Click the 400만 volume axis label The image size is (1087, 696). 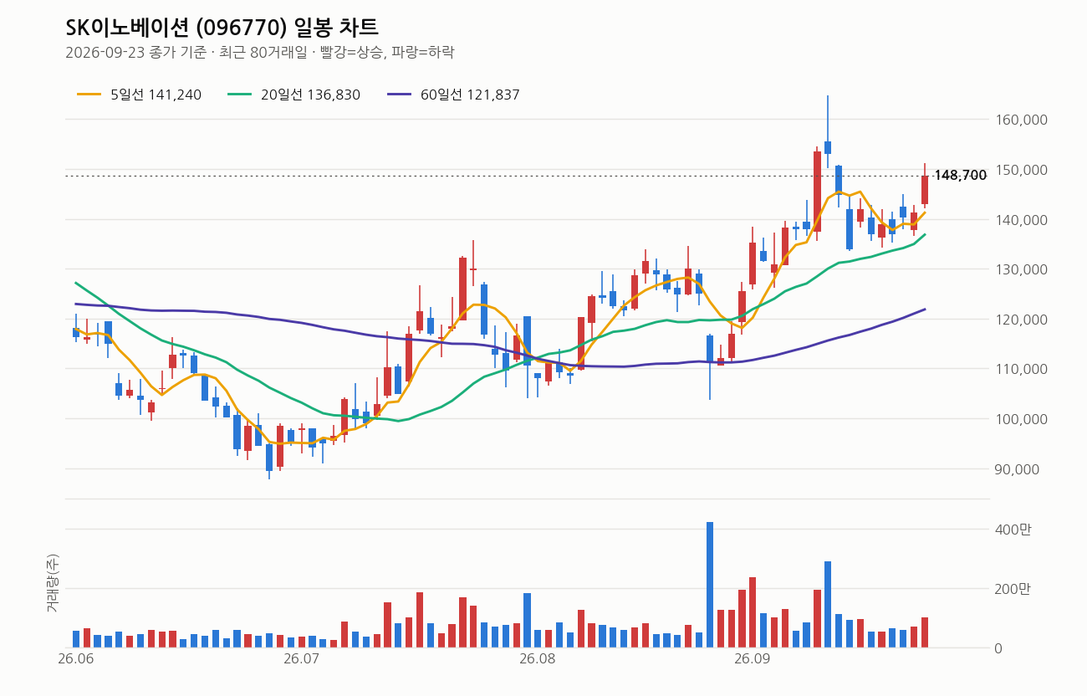(1013, 530)
